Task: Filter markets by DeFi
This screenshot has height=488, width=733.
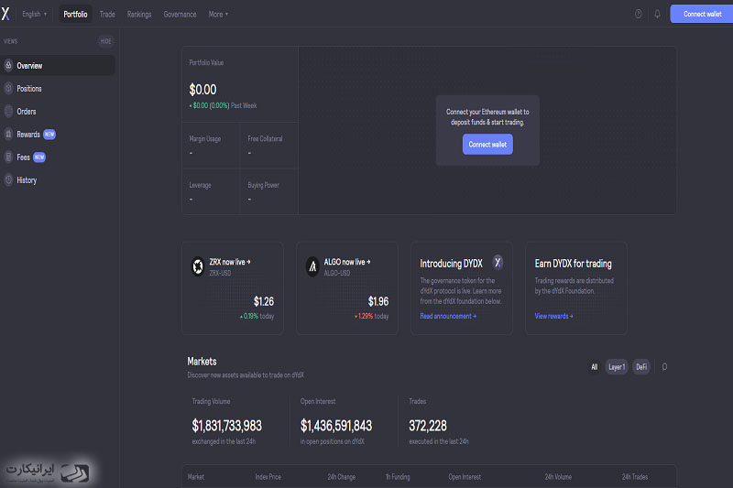Action: point(641,367)
